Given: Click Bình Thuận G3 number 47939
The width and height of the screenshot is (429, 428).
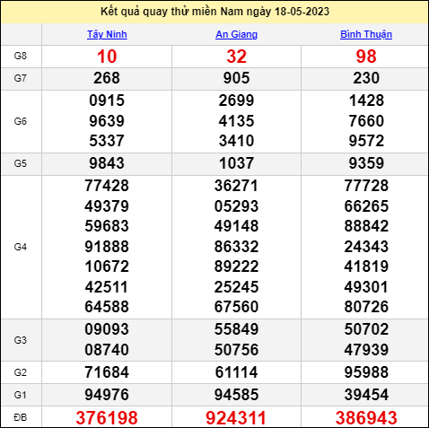Looking at the screenshot, I should click(x=366, y=350).
